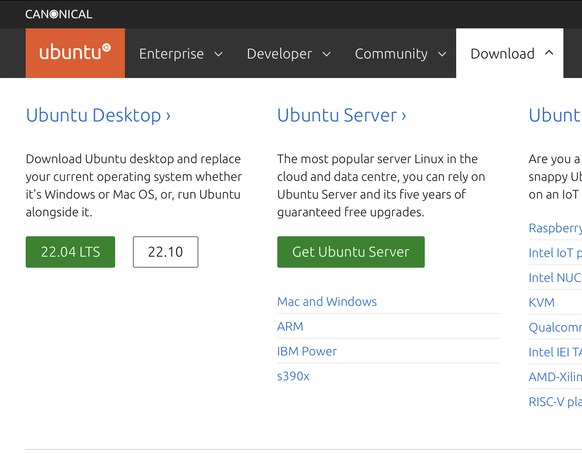Collapse the Download tab
The width and height of the screenshot is (582, 453).
coord(510,54)
